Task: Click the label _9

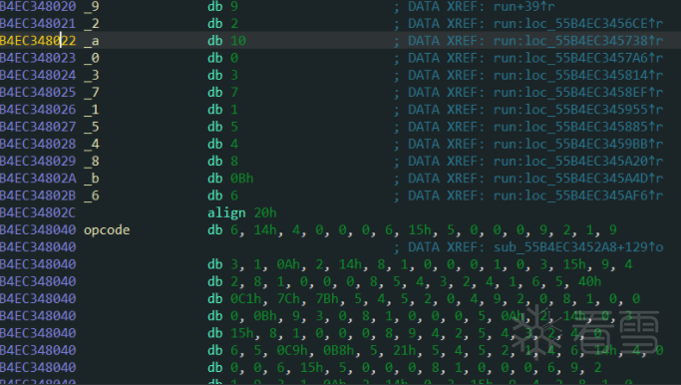Action: 92,7
